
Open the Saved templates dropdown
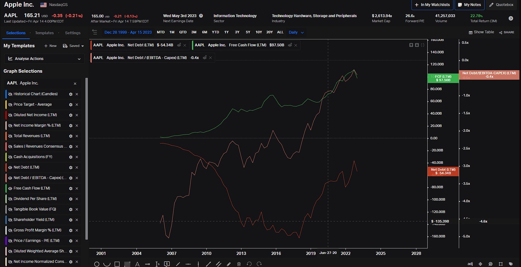point(74,46)
